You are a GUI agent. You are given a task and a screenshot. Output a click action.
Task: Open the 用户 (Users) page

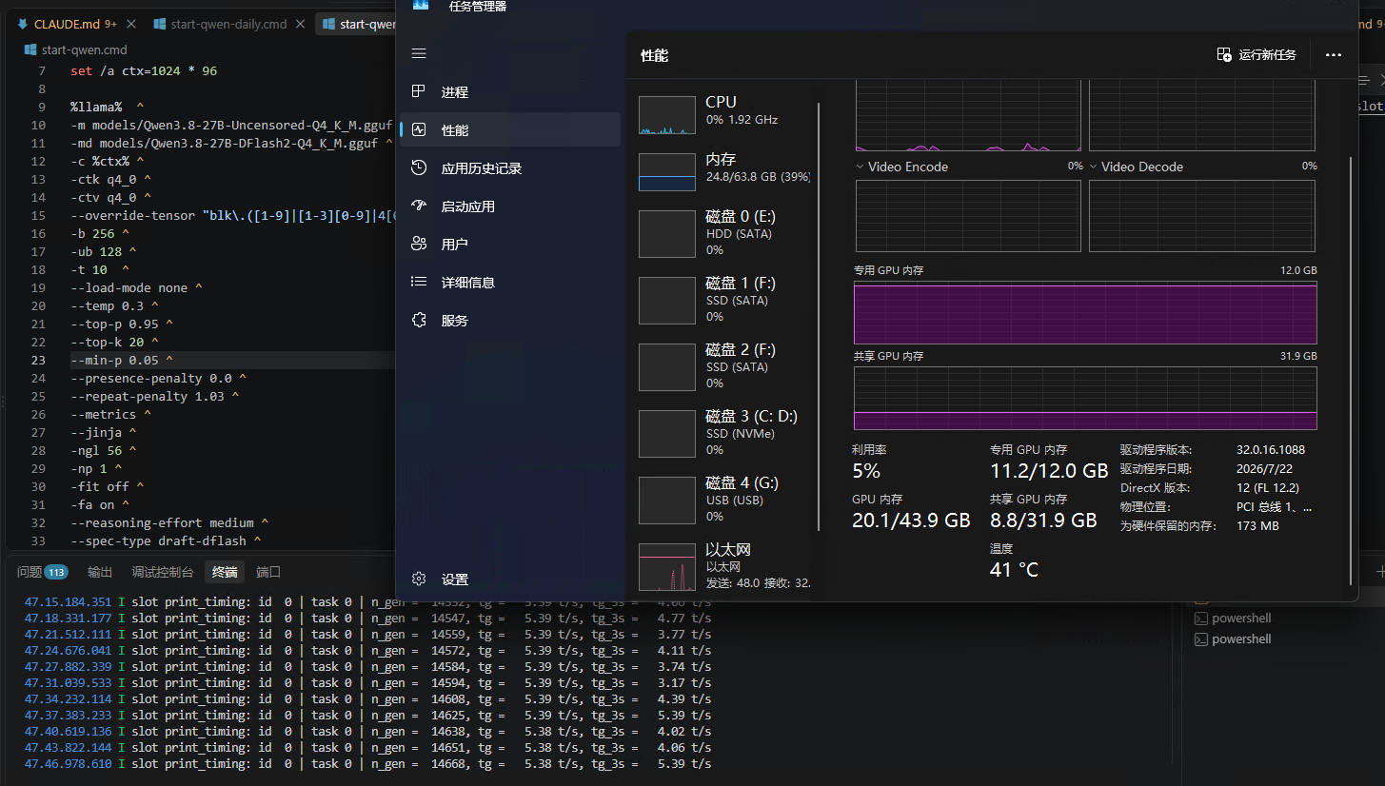pos(510,245)
